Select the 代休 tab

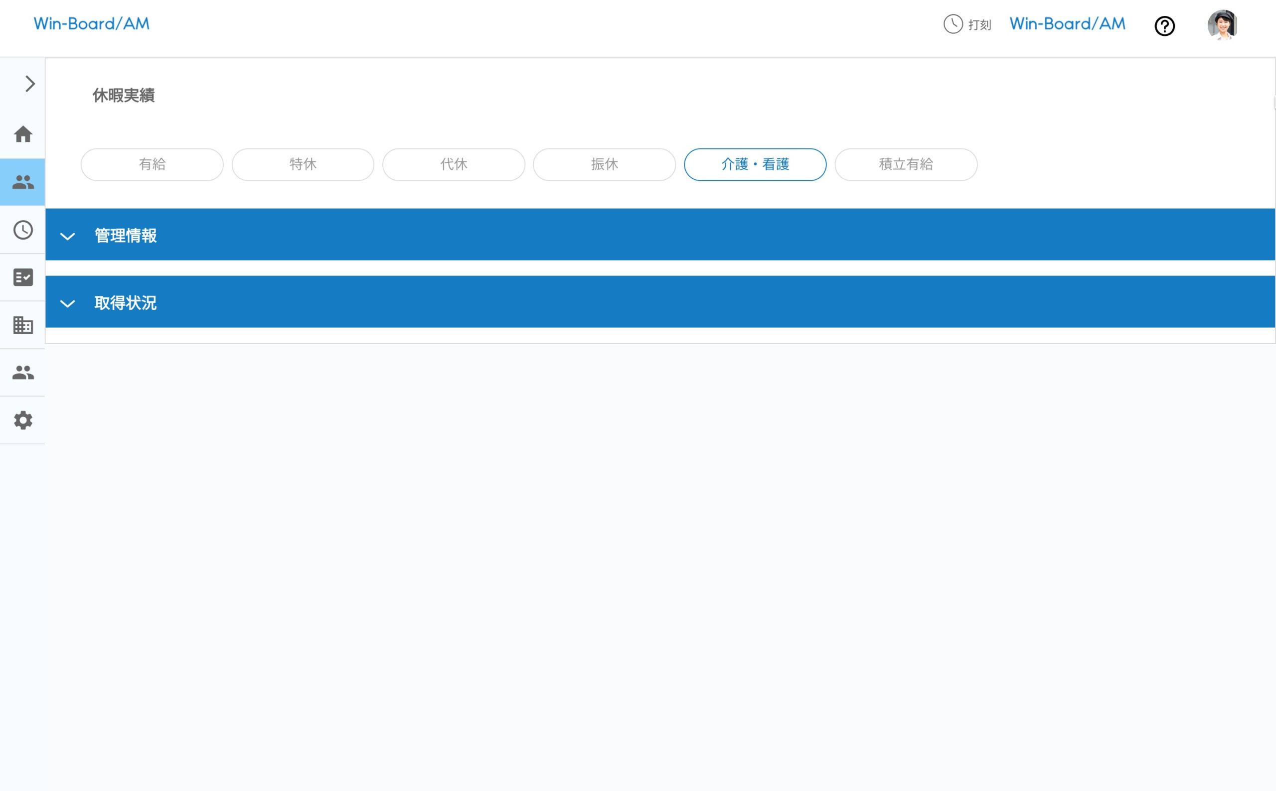point(453,165)
